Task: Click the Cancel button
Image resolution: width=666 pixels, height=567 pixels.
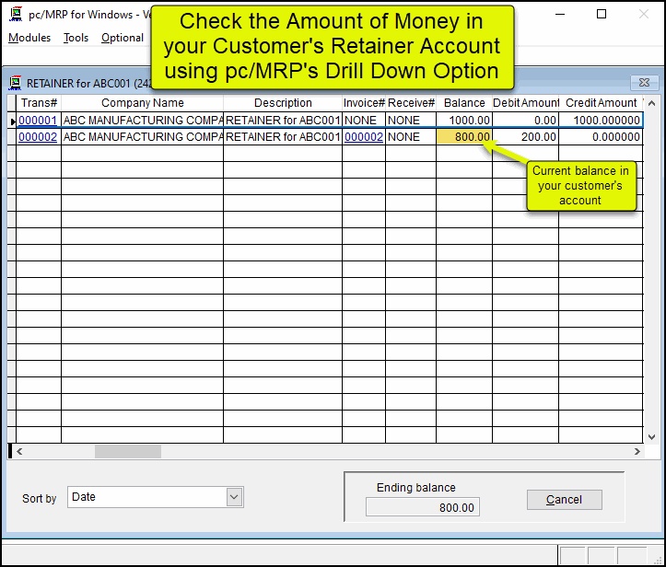Action: click(564, 500)
